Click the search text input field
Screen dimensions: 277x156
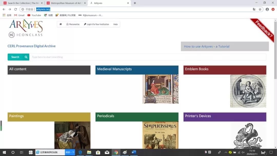[147, 57]
